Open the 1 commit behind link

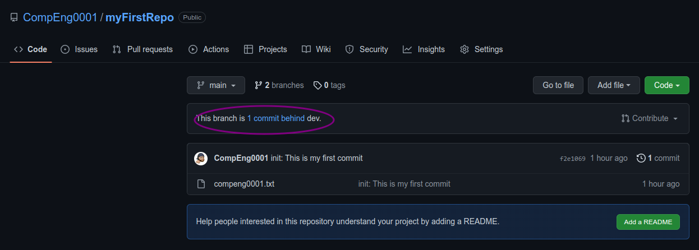[276, 118]
